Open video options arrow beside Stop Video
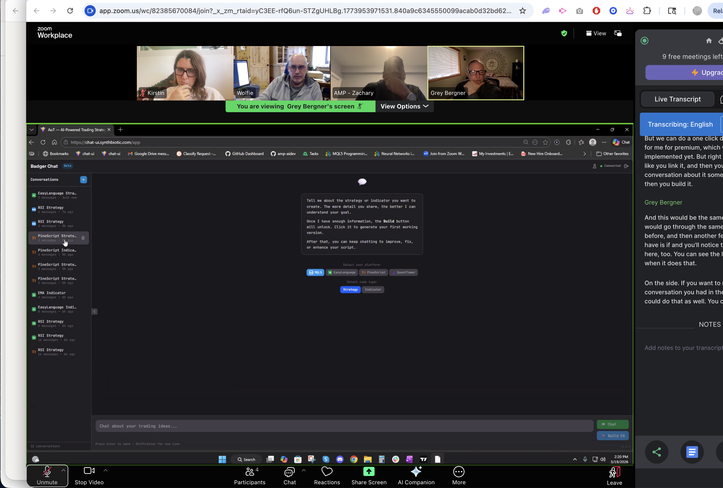This screenshot has width=723, height=488. coord(106,470)
